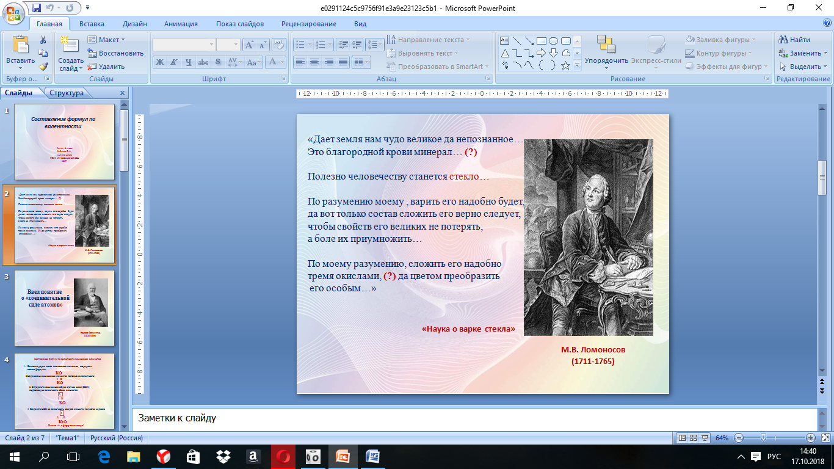The width and height of the screenshot is (834, 469).
Task: Switch to Slide Sorter view in status bar
Action: click(x=693, y=438)
